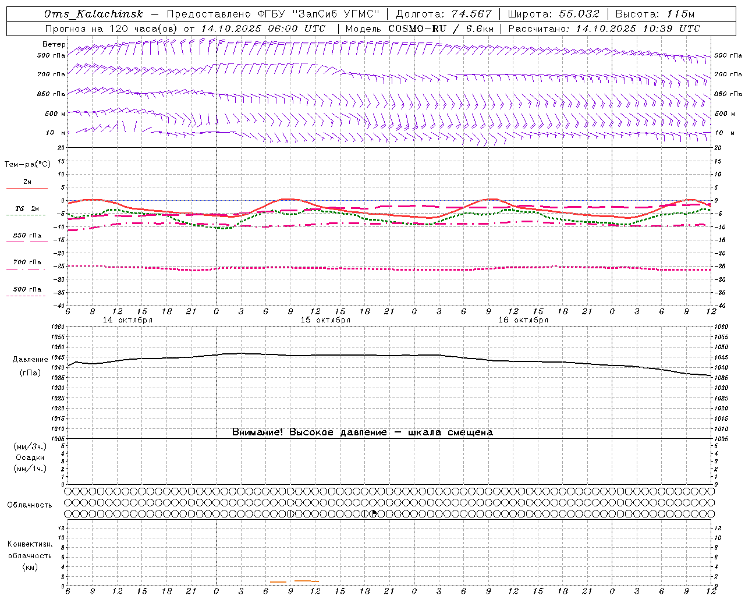
Task: Click the warning Внимание! Высокое давление text
Action: click(x=362, y=432)
